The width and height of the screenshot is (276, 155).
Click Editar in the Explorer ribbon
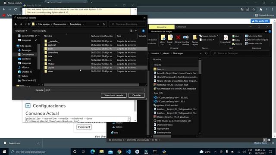[236, 40]
